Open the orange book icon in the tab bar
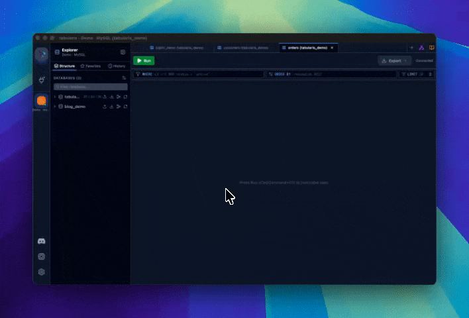 coord(432,48)
